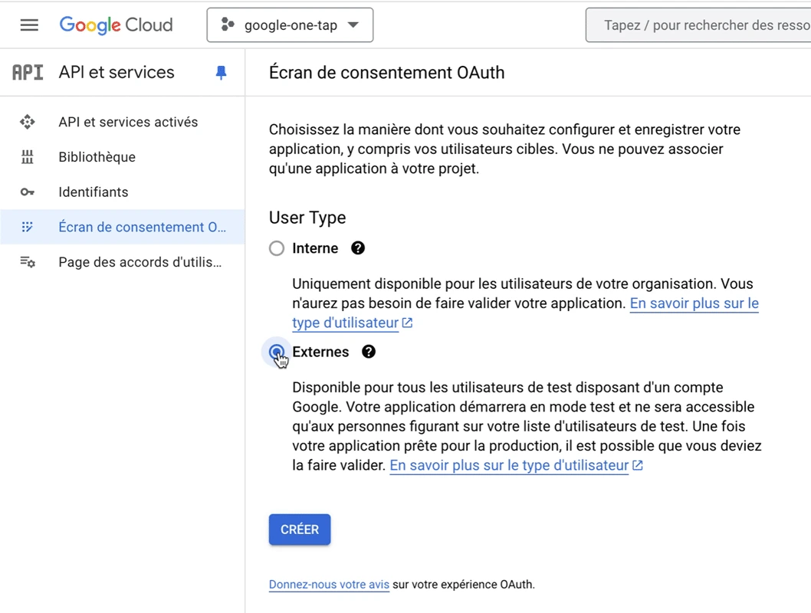This screenshot has height=613, width=811.
Task: Open the Donnez-nous votre avis link
Action: tap(329, 584)
